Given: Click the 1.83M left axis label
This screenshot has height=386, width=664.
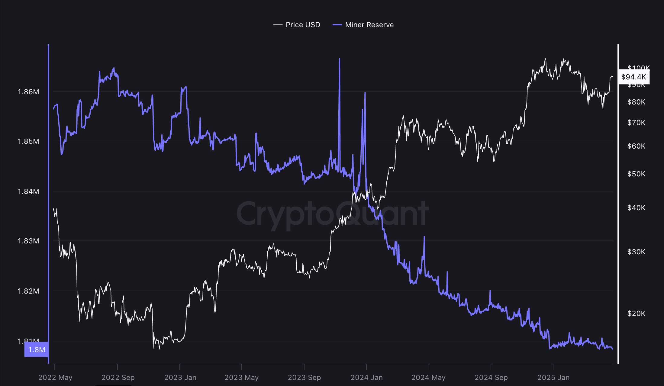Looking at the screenshot, I should 28,241.
